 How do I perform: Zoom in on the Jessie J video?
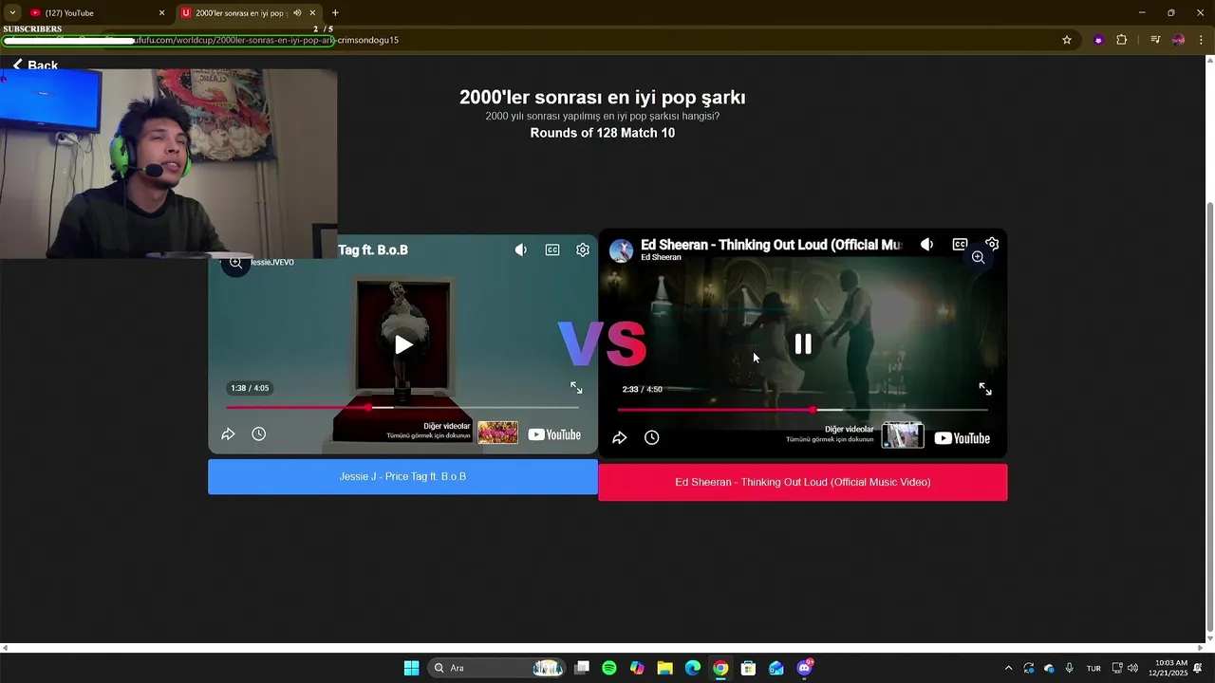pos(235,263)
